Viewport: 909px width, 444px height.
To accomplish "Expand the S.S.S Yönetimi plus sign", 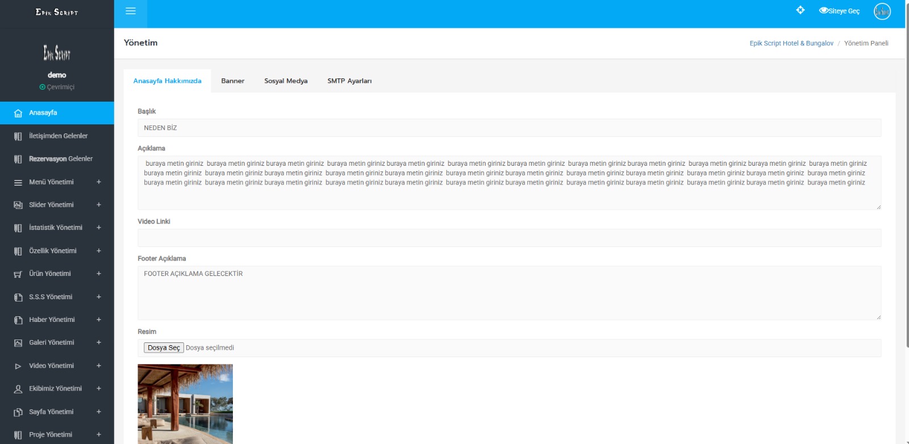I will pyautogui.click(x=99, y=297).
